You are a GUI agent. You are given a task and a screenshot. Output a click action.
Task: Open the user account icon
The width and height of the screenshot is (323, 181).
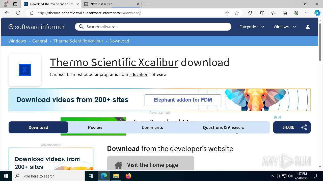[x=307, y=27]
